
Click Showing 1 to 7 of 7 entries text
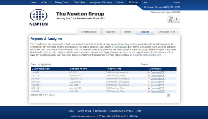point(42,95)
